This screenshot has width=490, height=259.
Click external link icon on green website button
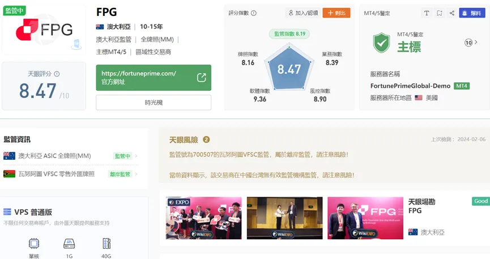point(202,78)
